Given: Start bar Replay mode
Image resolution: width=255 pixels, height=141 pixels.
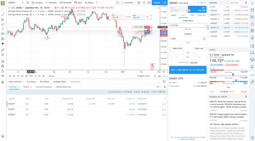Looking at the screenshot, I should tap(89, 3).
